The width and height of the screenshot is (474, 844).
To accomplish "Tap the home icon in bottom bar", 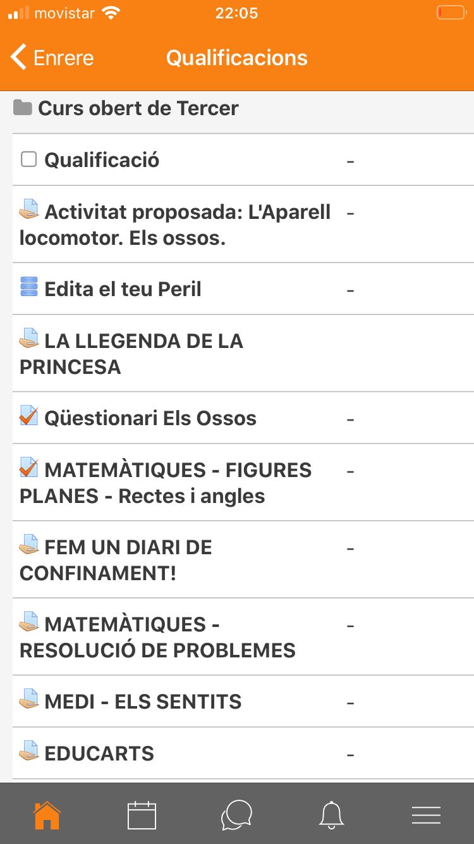I will coord(47,815).
